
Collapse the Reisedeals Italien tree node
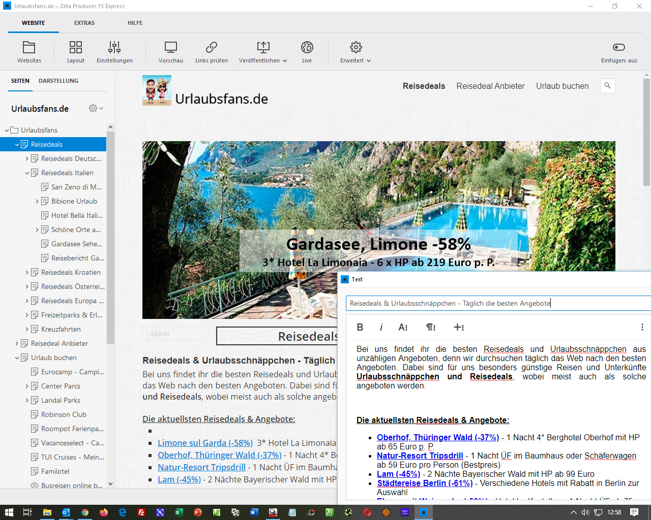(x=27, y=173)
